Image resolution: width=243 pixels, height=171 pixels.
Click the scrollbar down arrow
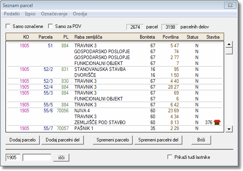click(229, 129)
